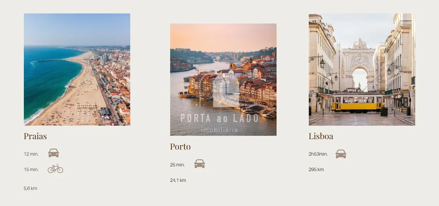Click the Lisboa heading
Image resolution: width=439 pixels, height=206 pixels.
click(x=321, y=136)
